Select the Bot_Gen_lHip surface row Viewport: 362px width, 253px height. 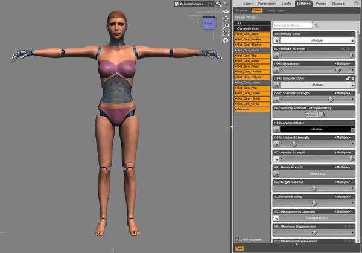(252, 56)
